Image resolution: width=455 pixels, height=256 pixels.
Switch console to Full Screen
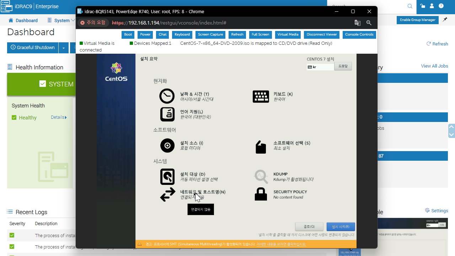click(260, 34)
